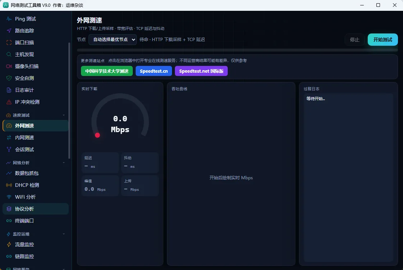Collapse the 网络分析 section

[64, 162]
